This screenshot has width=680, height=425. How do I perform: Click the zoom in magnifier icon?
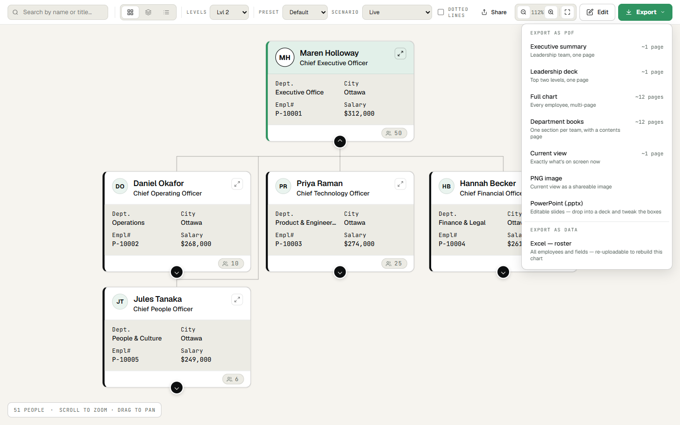click(551, 12)
